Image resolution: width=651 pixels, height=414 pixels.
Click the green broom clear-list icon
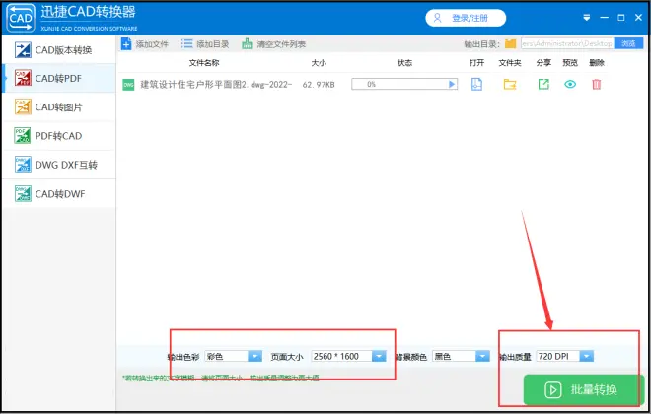click(247, 44)
